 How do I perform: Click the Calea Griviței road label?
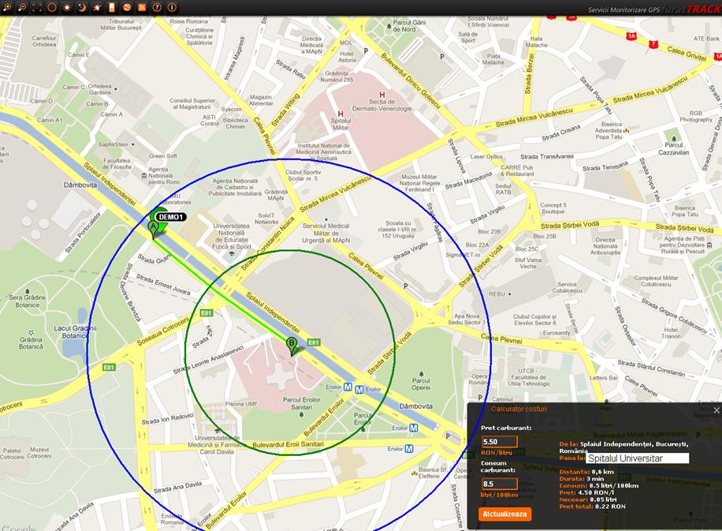(687, 54)
